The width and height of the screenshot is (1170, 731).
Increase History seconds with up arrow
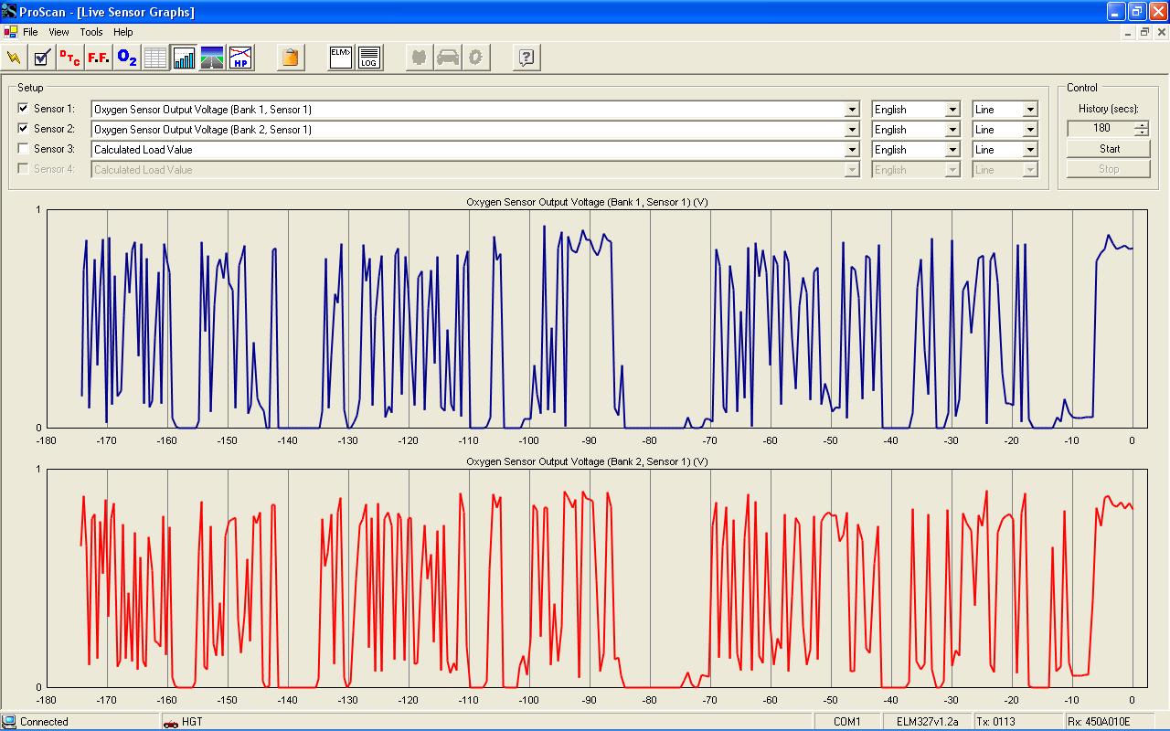tap(1141, 125)
